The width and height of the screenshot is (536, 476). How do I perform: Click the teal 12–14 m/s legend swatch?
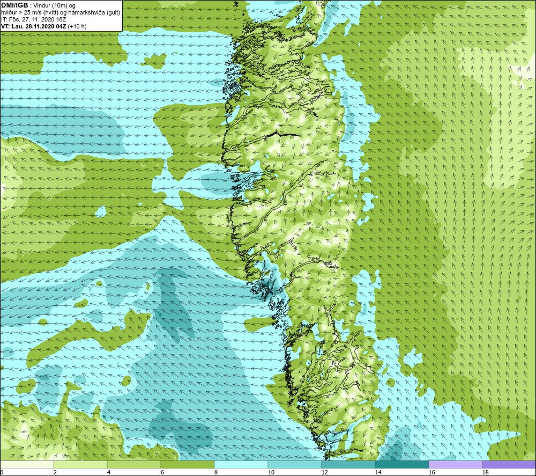pos(348,464)
